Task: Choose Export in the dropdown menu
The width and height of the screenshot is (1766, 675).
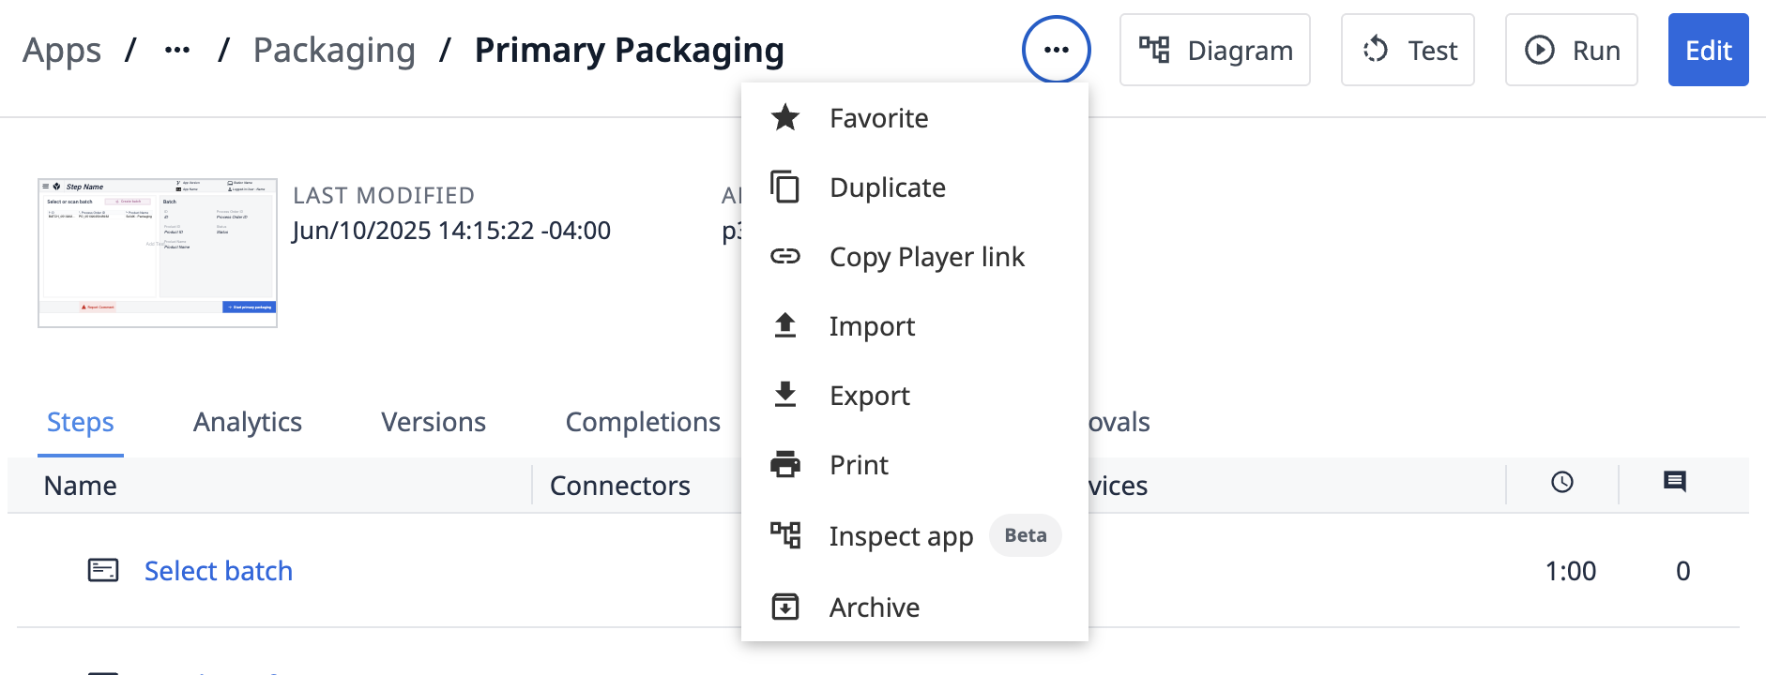Action: coord(915,395)
